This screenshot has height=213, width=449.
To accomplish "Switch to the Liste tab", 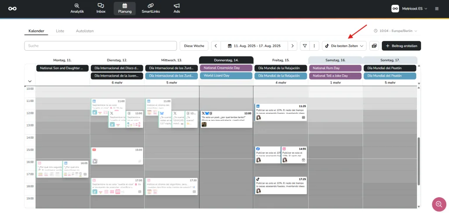I will (60, 31).
